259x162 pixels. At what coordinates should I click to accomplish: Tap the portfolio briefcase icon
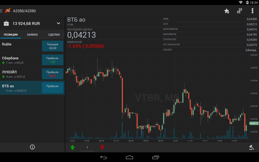coord(6,24)
